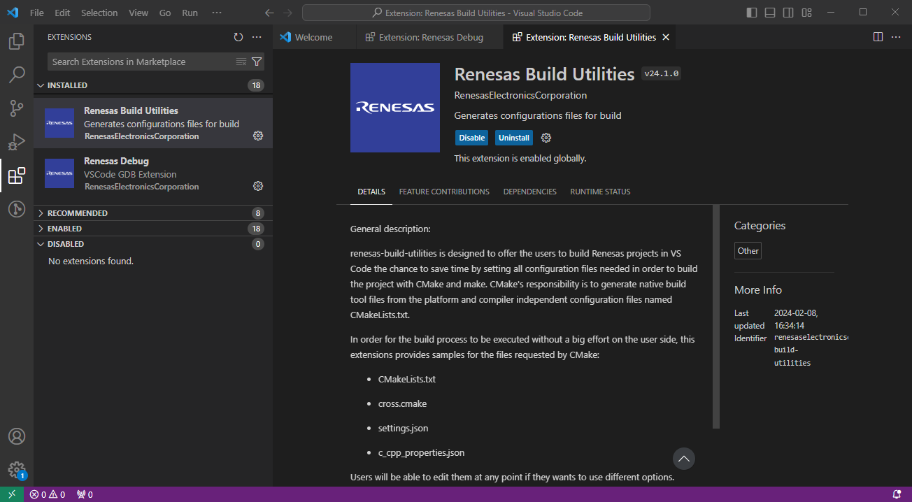Go back using the navigation arrow

pos(270,13)
